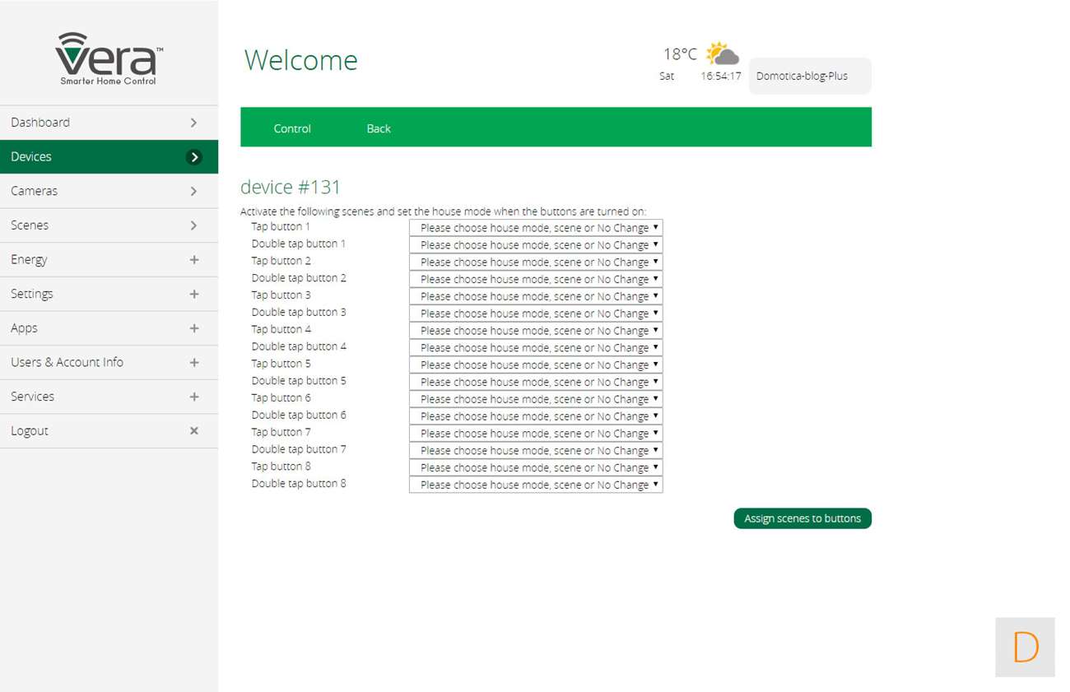The width and height of the screenshot is (1070, 692).
Task: Click the Domotica-blog-Plus controller box
Action: 809,77
